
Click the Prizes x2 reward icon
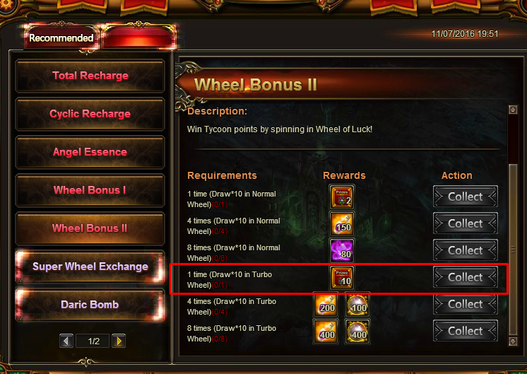click(342, 197)
